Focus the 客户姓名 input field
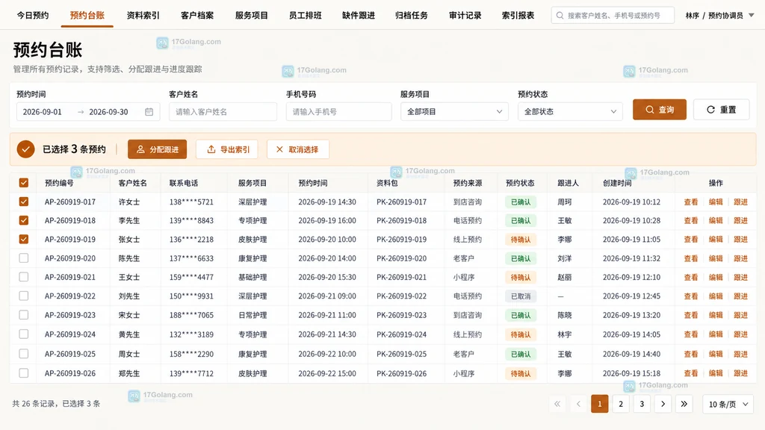This screenshot has width=765, height=430. (223, 112)
